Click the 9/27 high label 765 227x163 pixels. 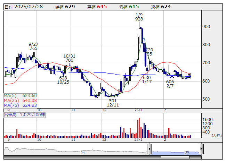(33, 49)
